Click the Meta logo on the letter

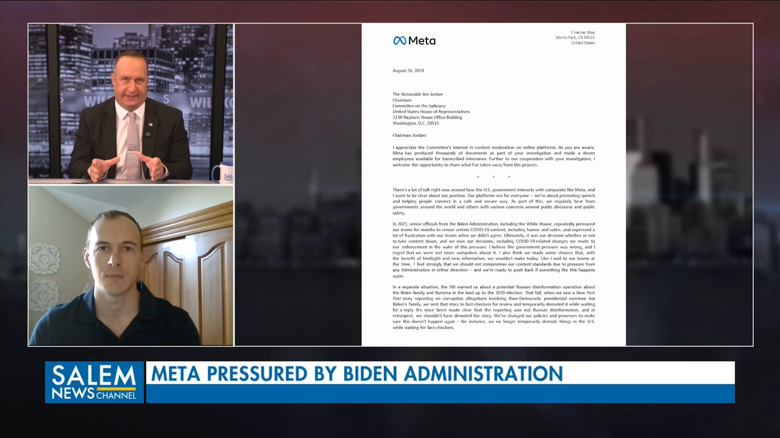coord(414,41)
